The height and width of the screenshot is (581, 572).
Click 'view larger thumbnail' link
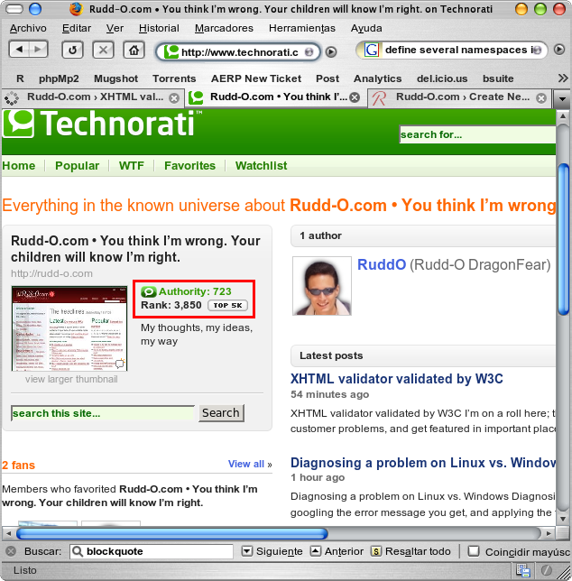point(71,379)
